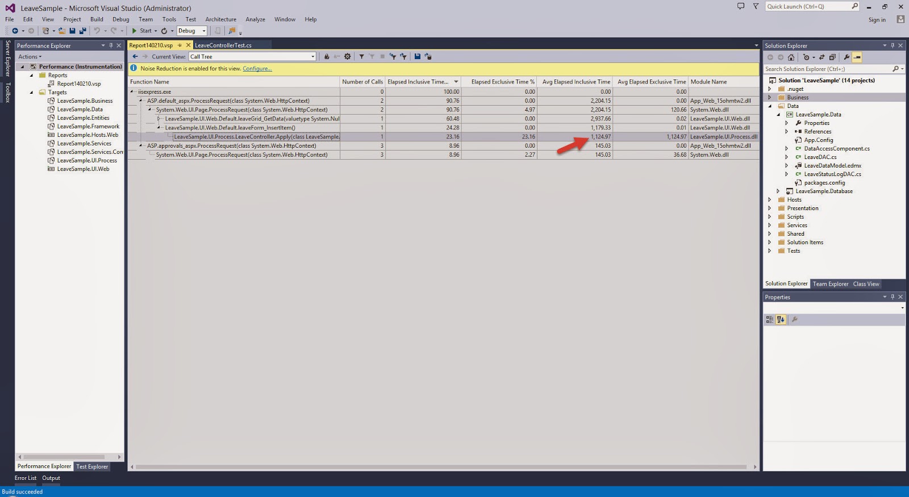Click the funnel Filter icon in the report toolbar
This screenshot has width=909, height=497.
pyautogui.click(x=361, y=56)
